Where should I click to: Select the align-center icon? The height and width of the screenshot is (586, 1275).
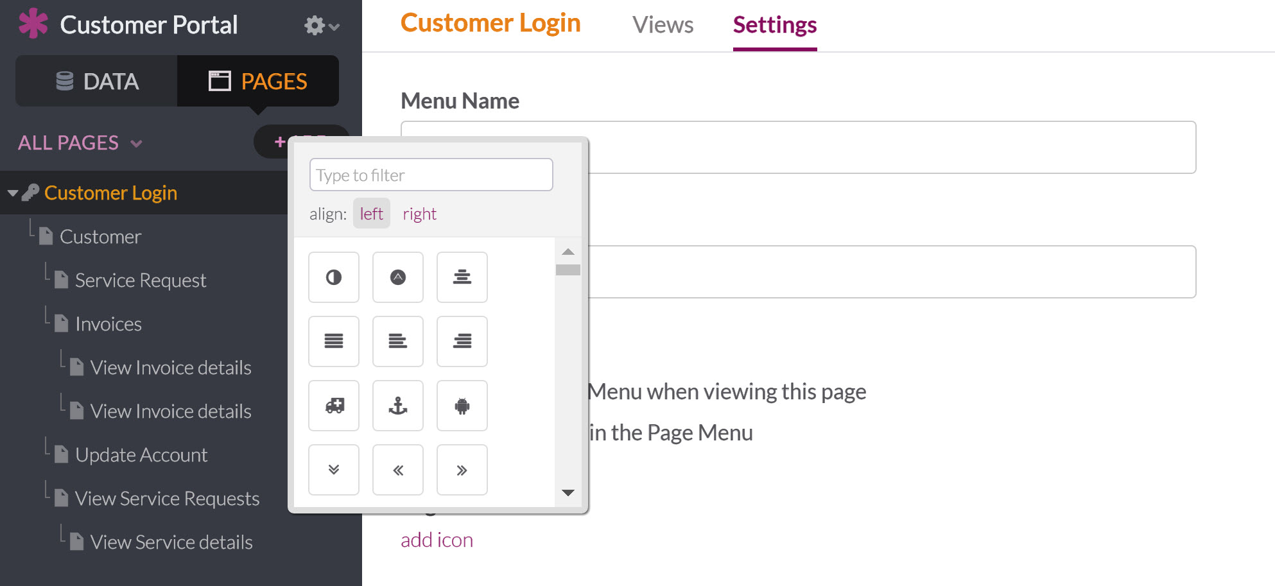[x=462, y=277]
